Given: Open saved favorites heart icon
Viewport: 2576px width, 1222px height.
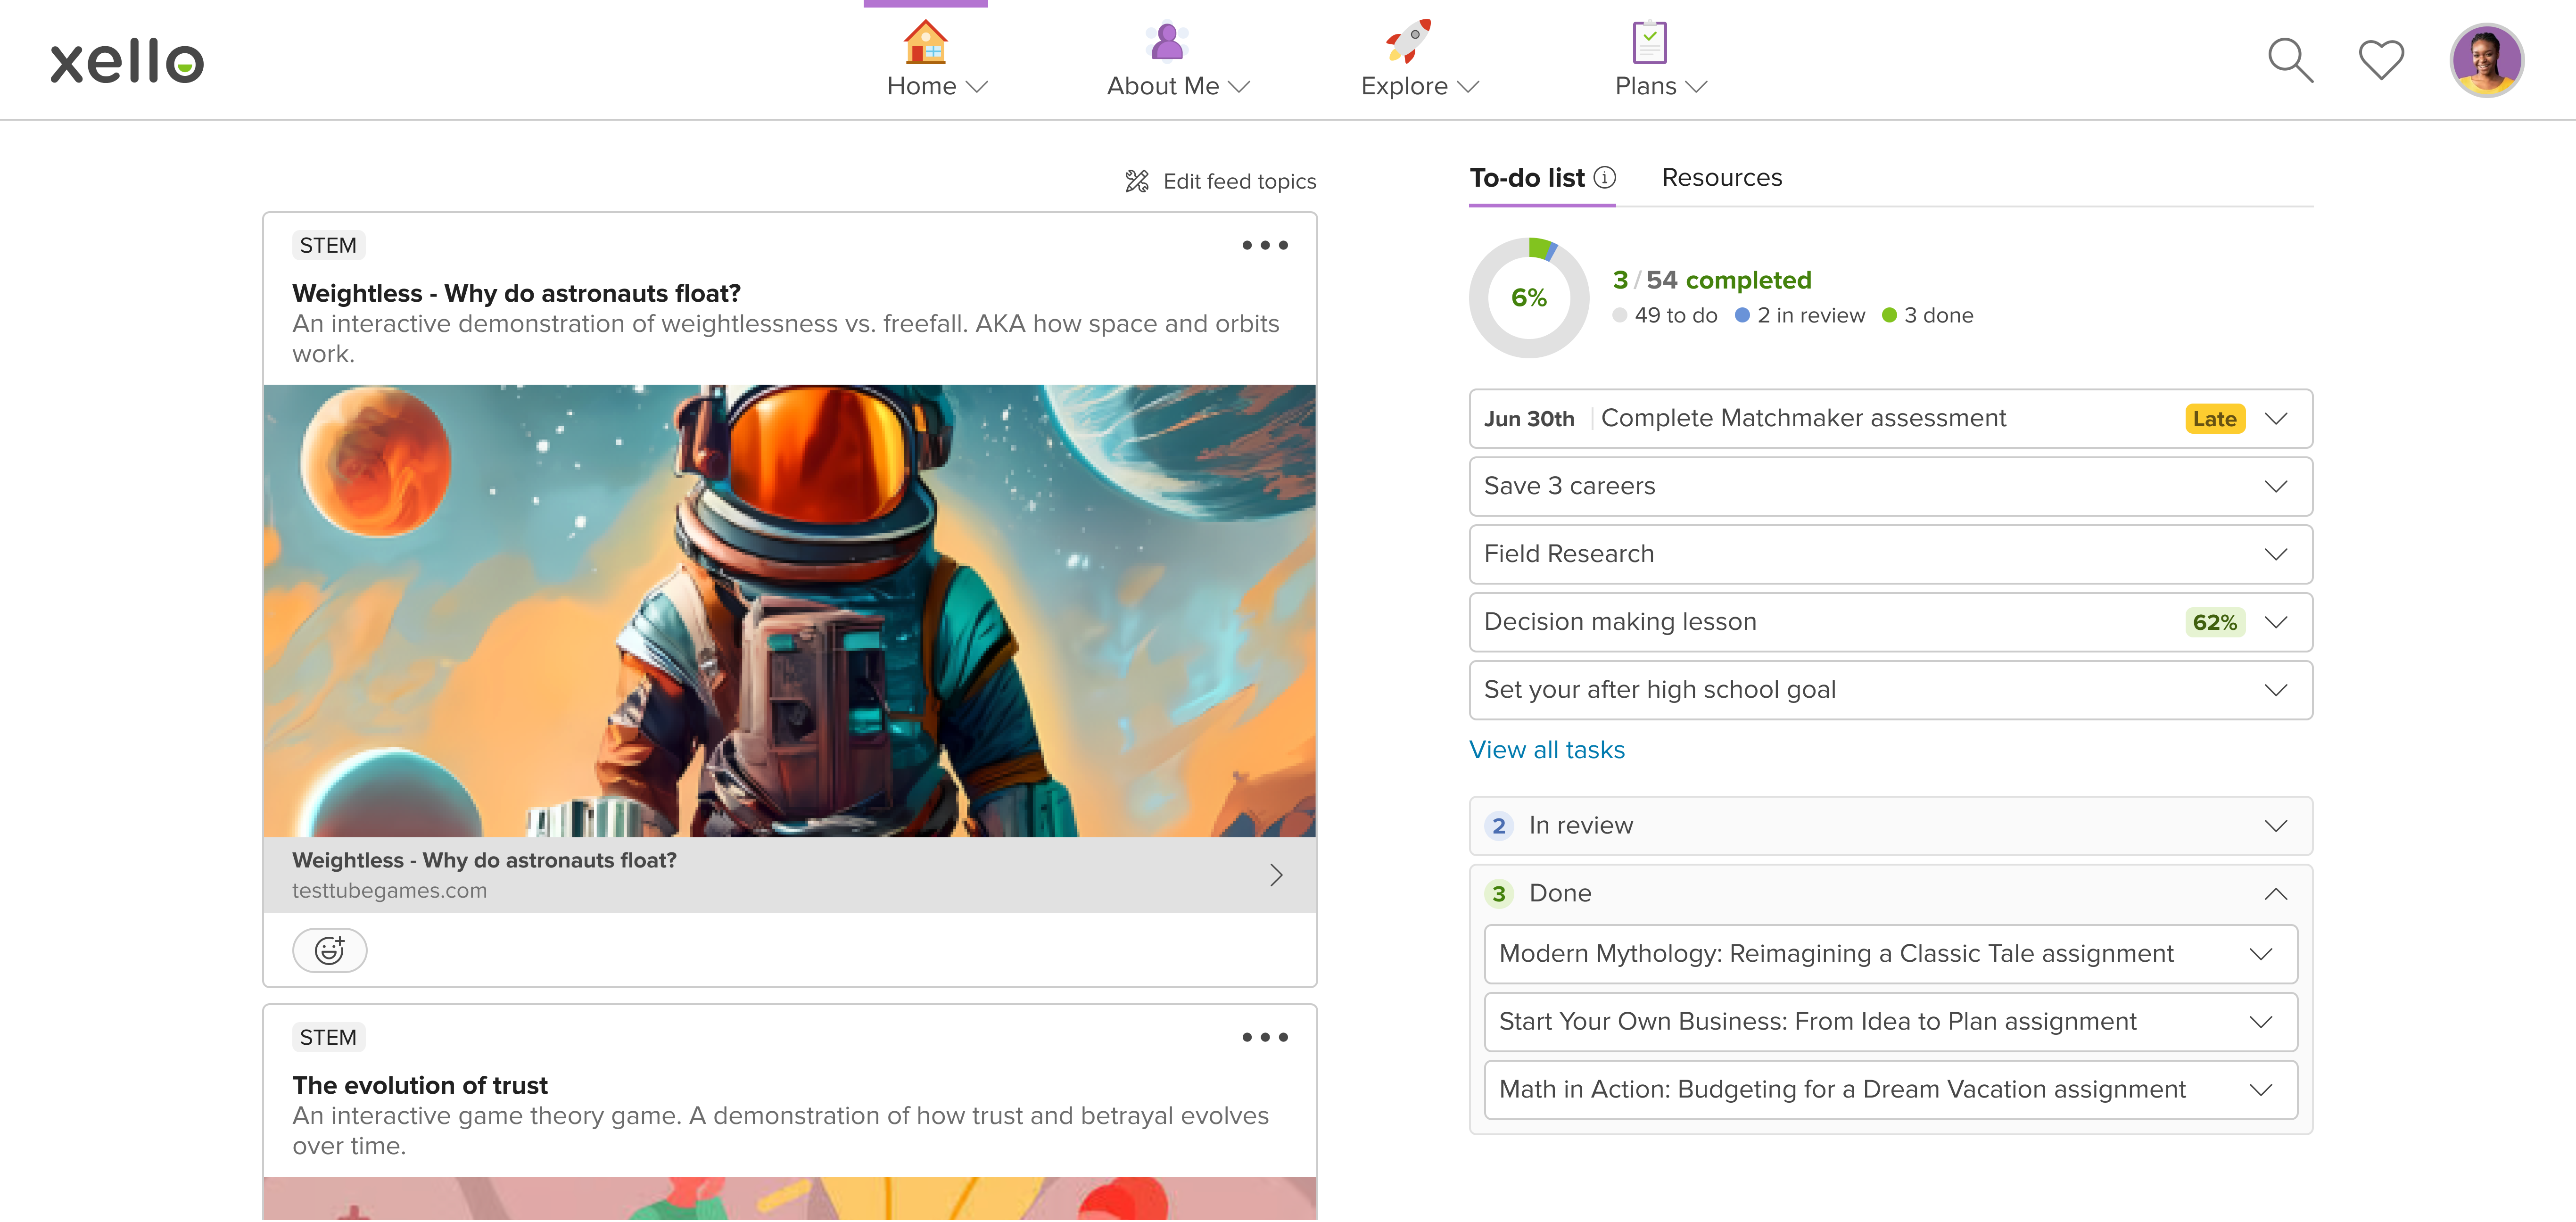Looking at the screenshot, I should (x=2381, y=60).
